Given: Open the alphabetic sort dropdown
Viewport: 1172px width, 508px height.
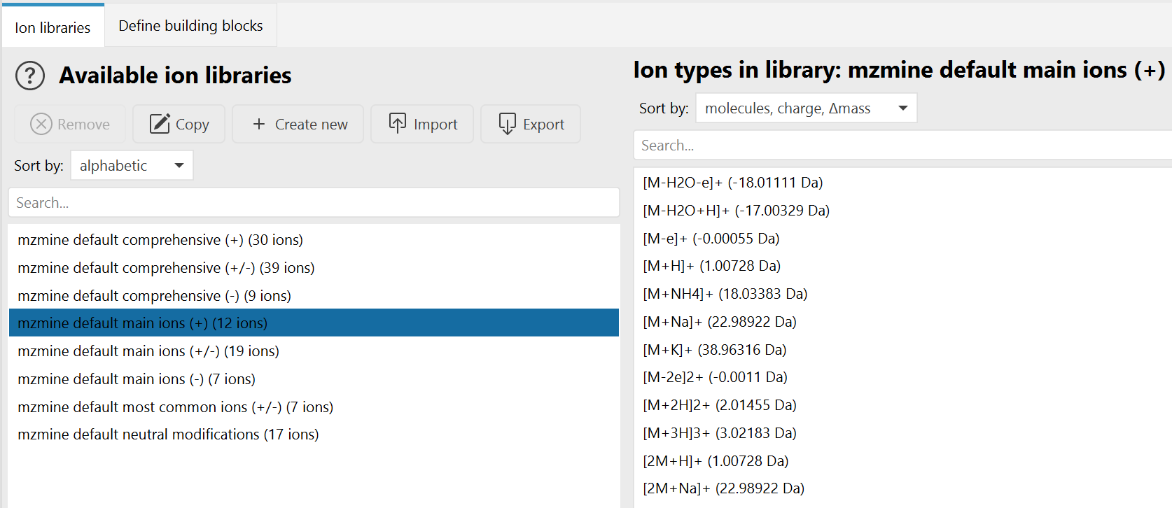Looking at the screenshot, I should pos(132,165).
